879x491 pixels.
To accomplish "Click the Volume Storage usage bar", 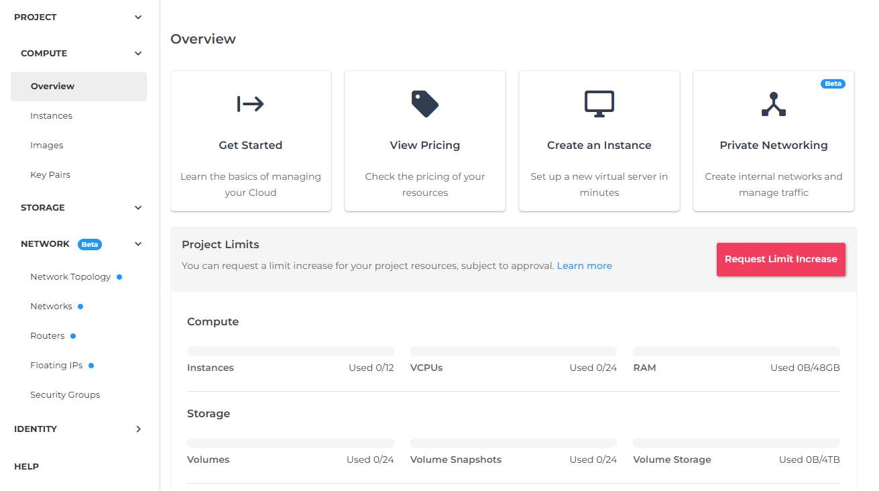I will click(x=736, y=443).
